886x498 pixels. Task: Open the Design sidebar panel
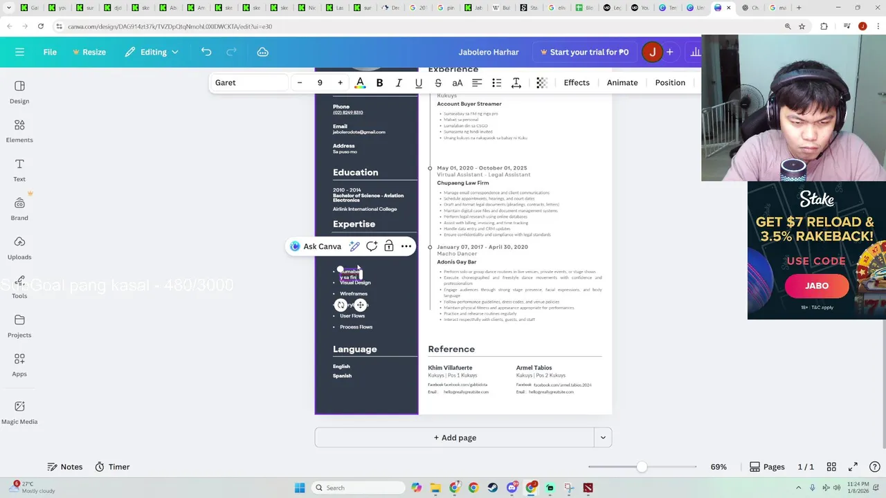(19, 92)
